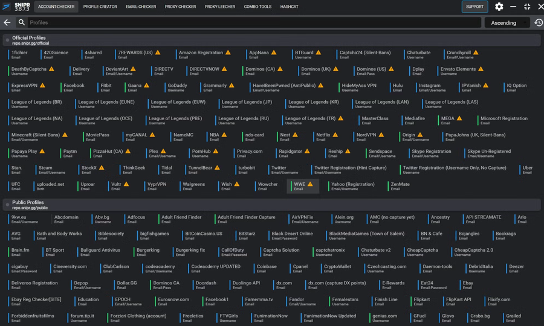The height and width of the screenshot is (326, 544).
Task: Choose the Black Desert Online profile
Action: pos(291,235)
